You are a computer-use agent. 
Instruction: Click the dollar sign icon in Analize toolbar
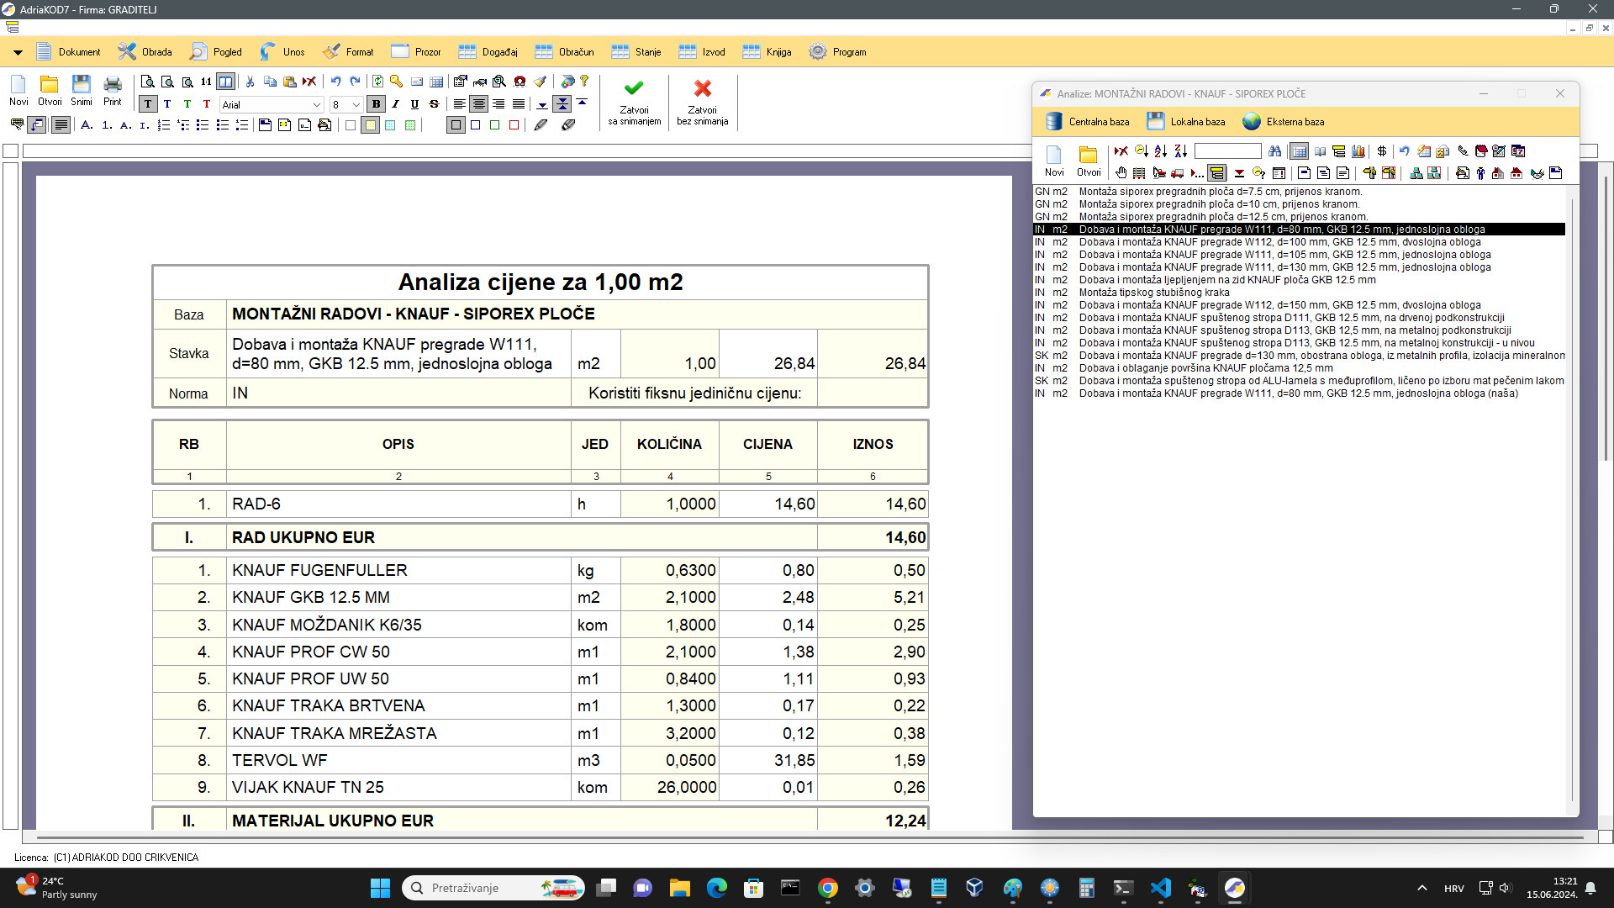tap(1382, 151)
